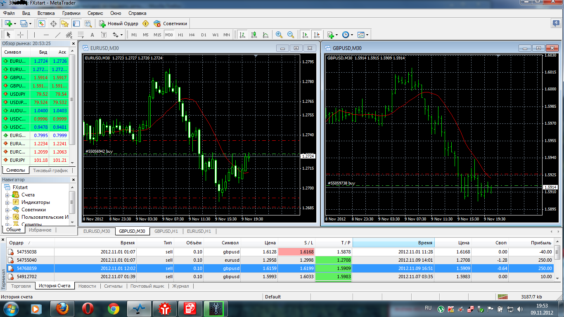564x317 pixels.
Task: Expand the Счета tree node
Action: tap(7, 195)
